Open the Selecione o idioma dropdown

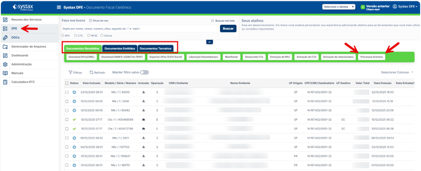pos(339,7)
